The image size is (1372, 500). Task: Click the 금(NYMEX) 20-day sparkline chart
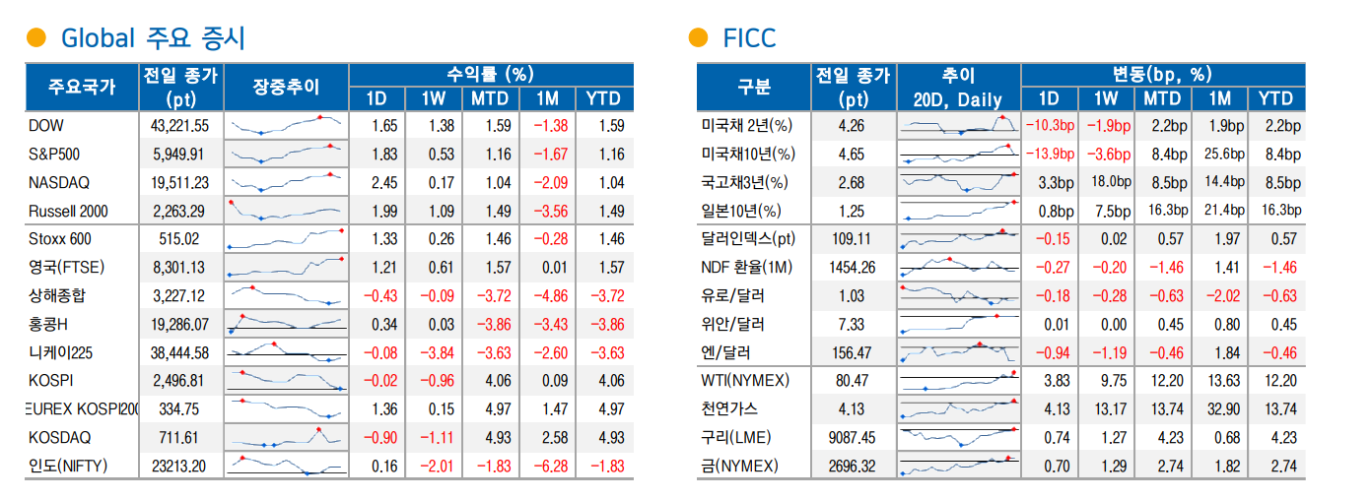pos(959,466)
